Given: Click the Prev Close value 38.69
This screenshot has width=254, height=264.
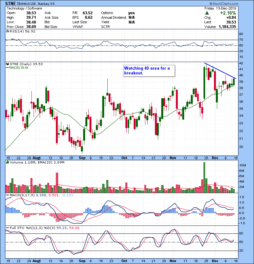Looking at the screenshot, I should pos(31,27).
